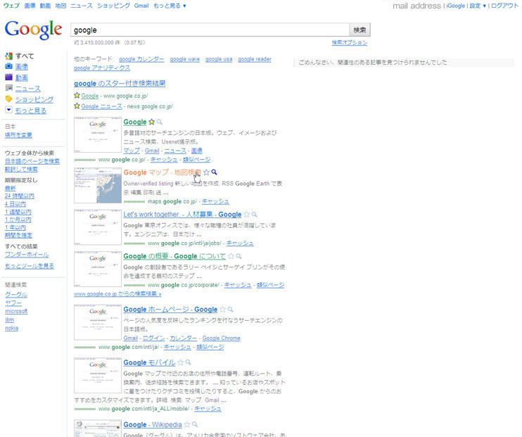Star the Google ホームページ result
Screen dimensions: 522x437
(x=222, y=310)
